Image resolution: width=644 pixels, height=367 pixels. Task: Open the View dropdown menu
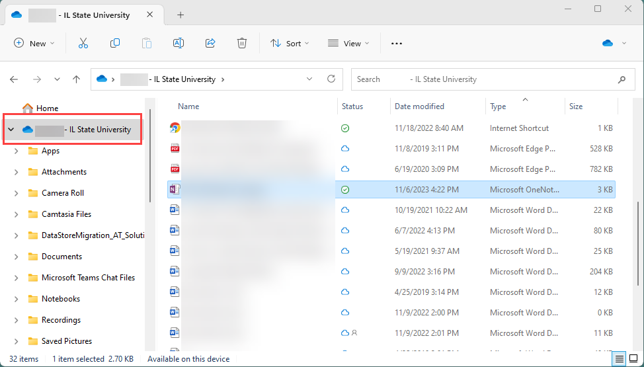348,43
